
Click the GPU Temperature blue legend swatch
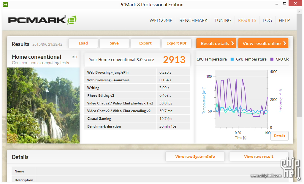coord(232,59)
